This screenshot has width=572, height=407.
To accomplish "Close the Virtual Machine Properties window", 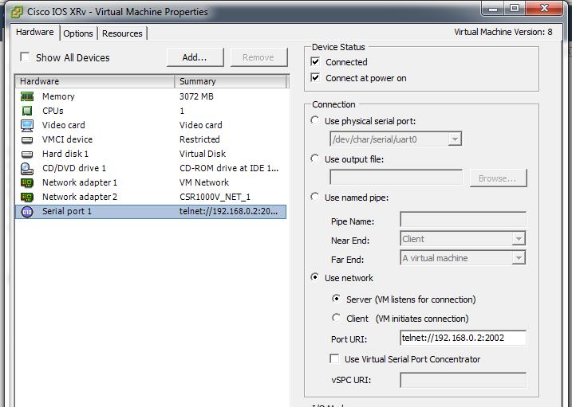I will [544, 8].
